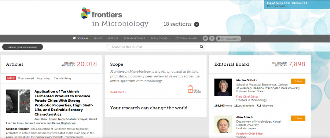Expand the 18 sections dropdown arrow

pos(197,24)
